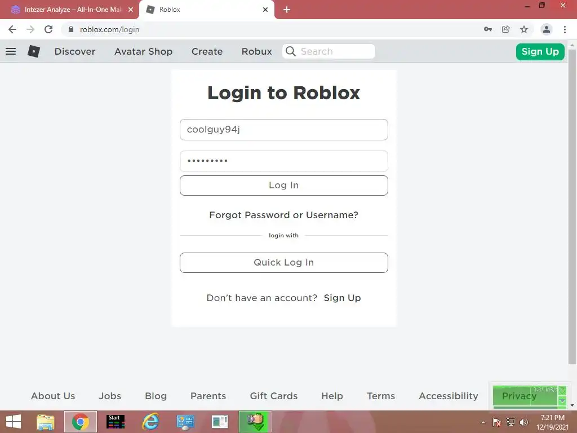
Task: Focus the username field containing coolguy94j
Action: point(284,130)
